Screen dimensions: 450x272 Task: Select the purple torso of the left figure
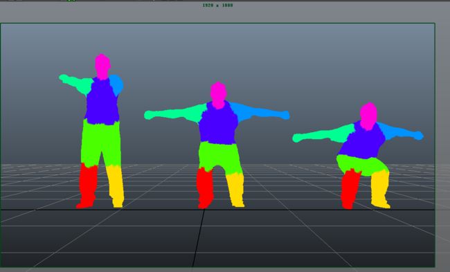(x=102, y=101)
